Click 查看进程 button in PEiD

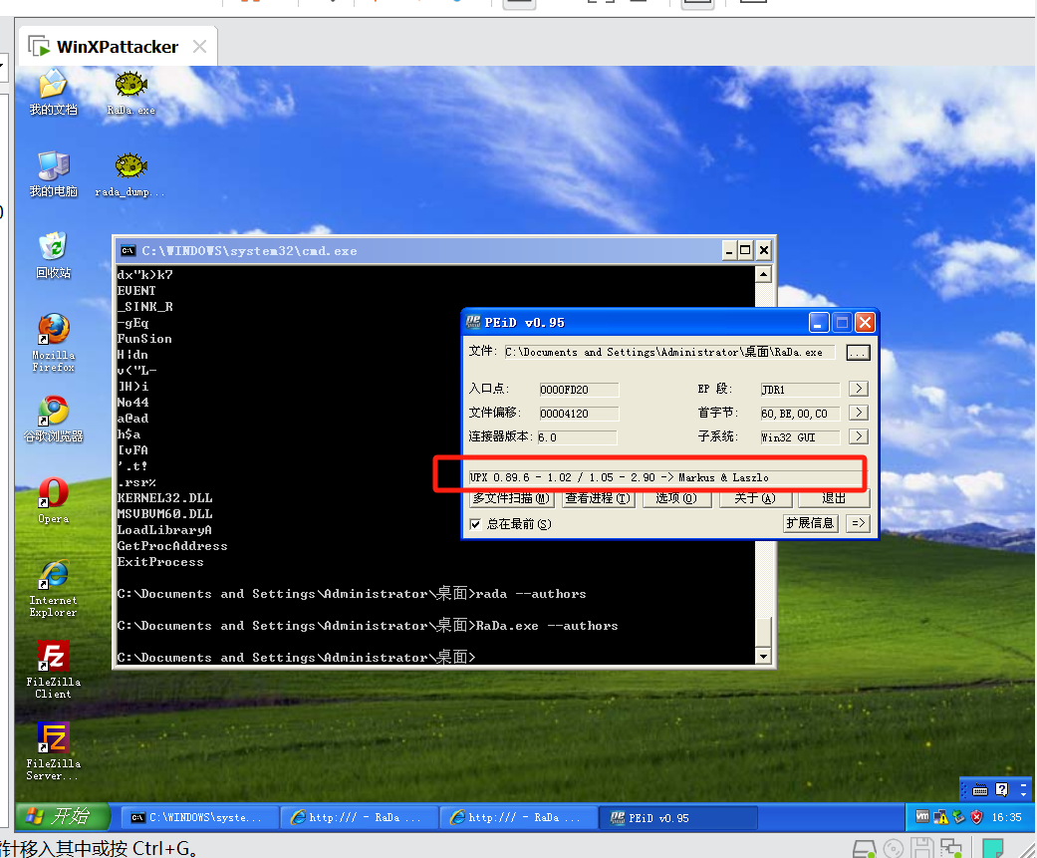tap(598, 498)
